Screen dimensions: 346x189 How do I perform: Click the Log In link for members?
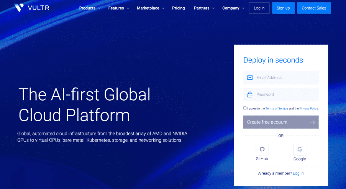pos(298,173)
